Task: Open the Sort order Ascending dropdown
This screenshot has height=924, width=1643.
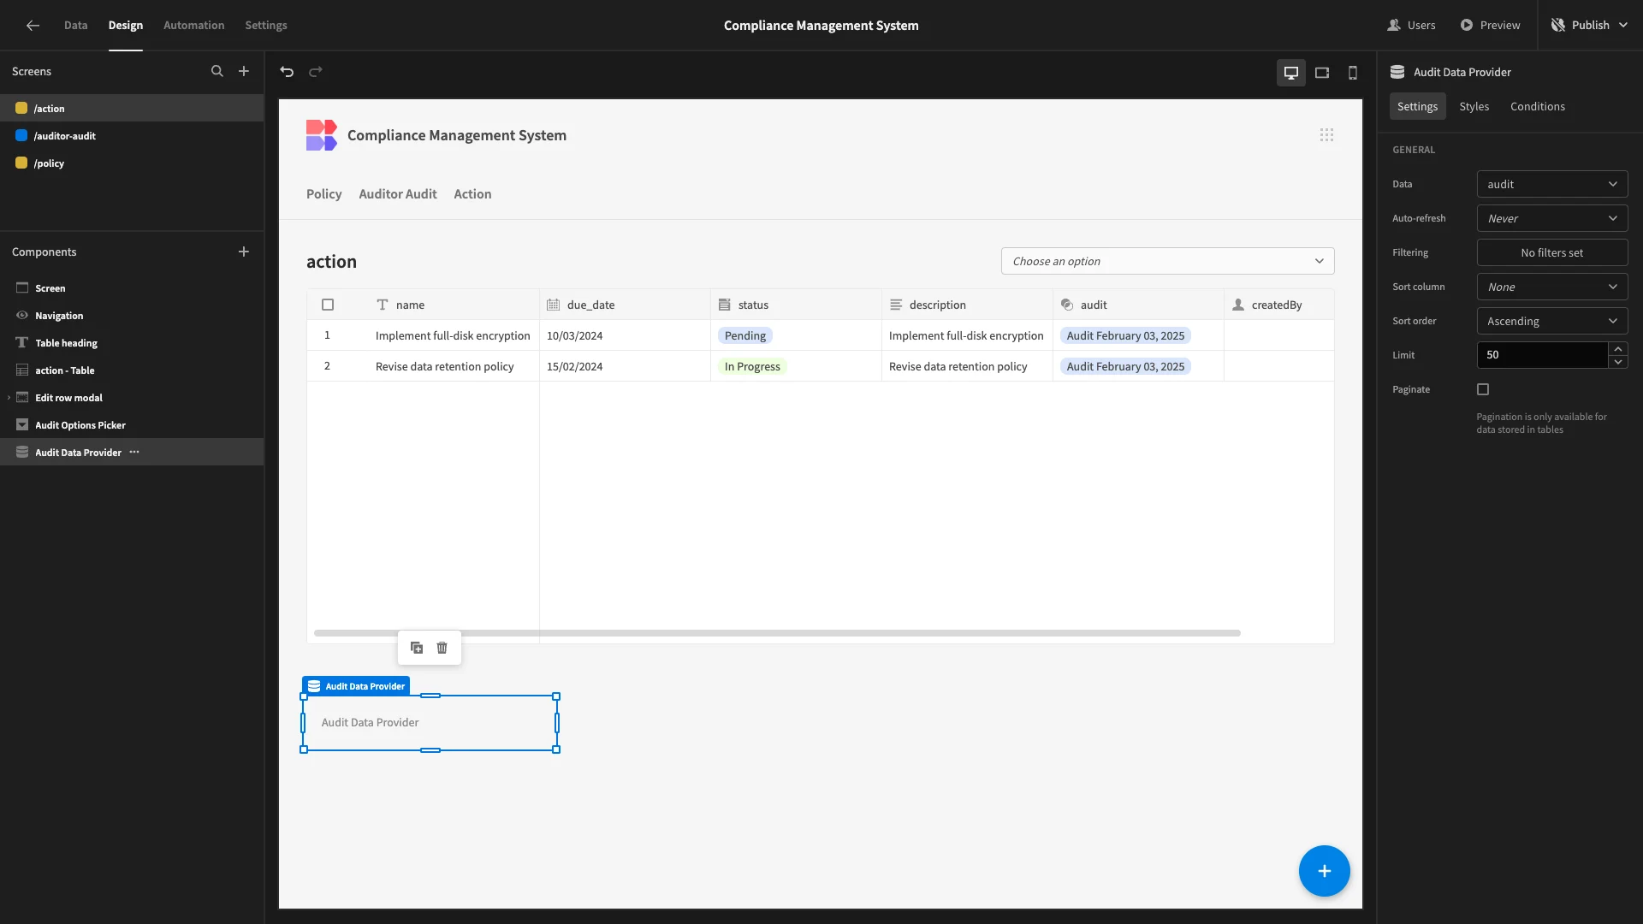Action: click(1551, 321)
